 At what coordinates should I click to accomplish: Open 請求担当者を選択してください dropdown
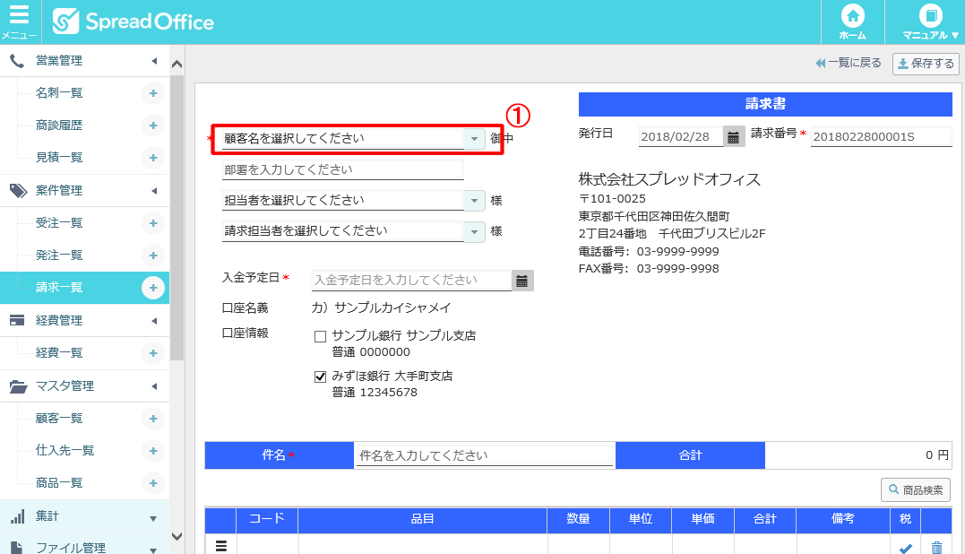point(474,231)
